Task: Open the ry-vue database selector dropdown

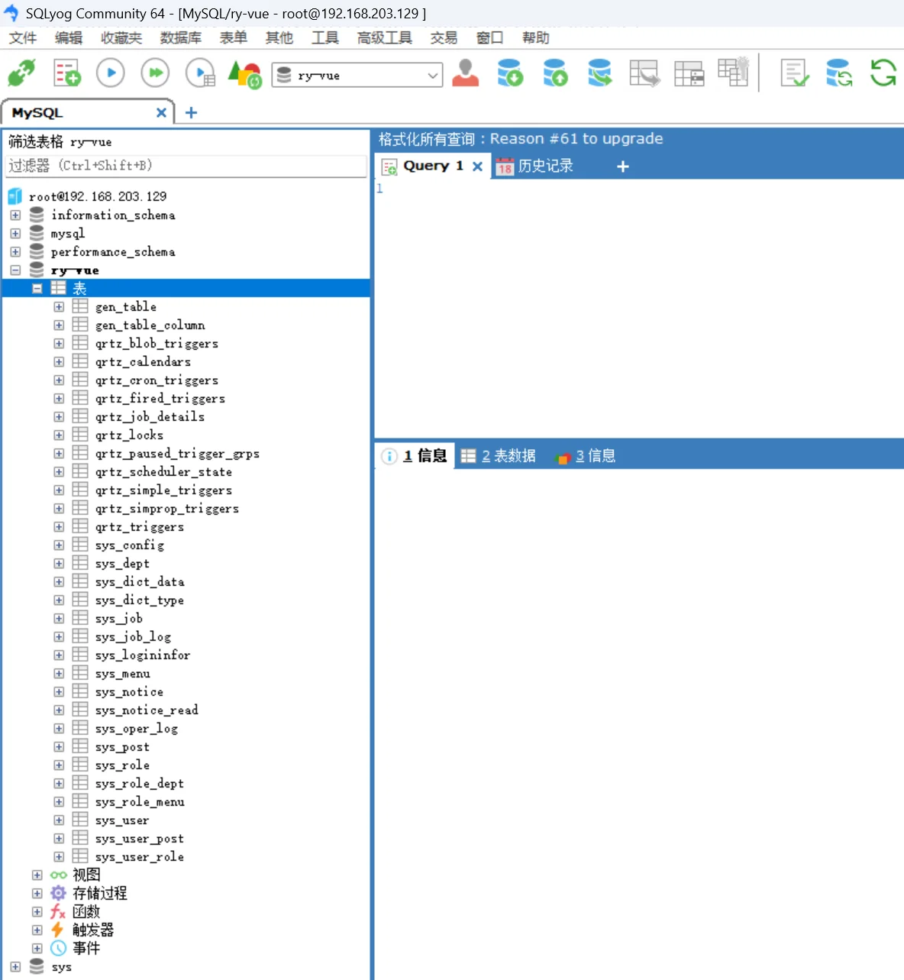Action: click(x=357, y=75)
